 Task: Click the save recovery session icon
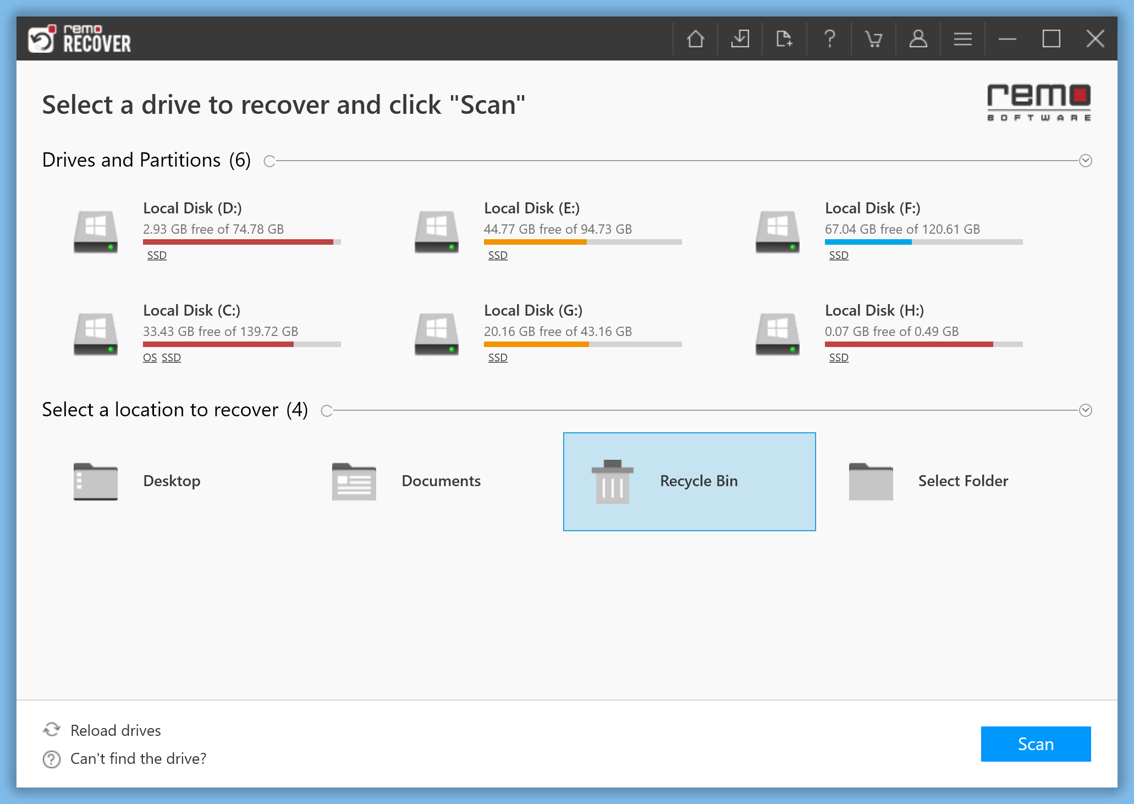coord(740,39)
